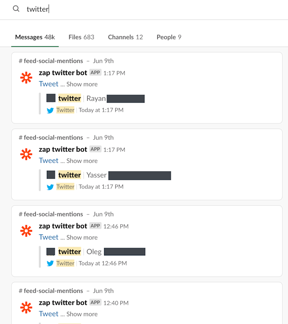
Task: Expand Show more in the 12:46 PM message
Action: coord(82,238)
